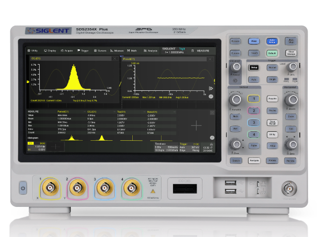Tap the large plus in measurement area
The image size is (317, 237).
(x=196, y=125)
